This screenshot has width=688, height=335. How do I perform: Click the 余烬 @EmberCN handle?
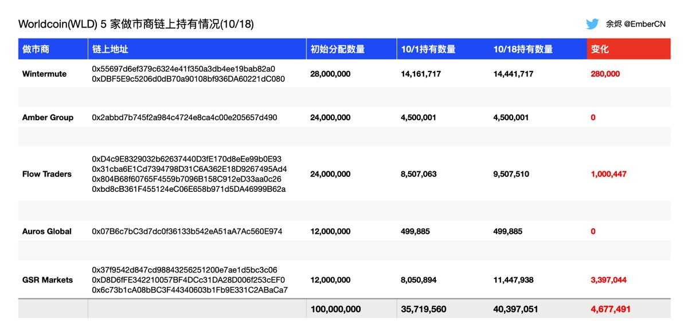coord(637,24)
